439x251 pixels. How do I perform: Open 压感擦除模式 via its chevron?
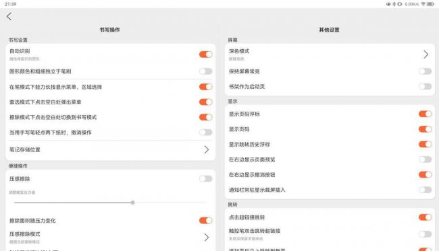[207, 238]
